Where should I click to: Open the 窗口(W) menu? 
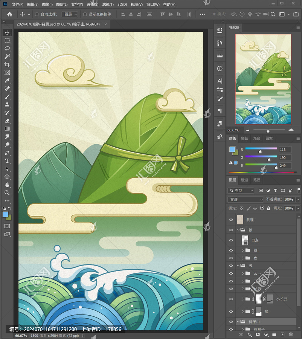(153, 5)
